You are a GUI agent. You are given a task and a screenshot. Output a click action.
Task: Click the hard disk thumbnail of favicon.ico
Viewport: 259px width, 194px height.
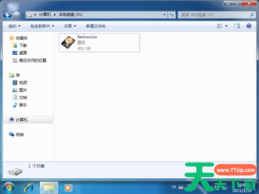click(x=68, y=42)
